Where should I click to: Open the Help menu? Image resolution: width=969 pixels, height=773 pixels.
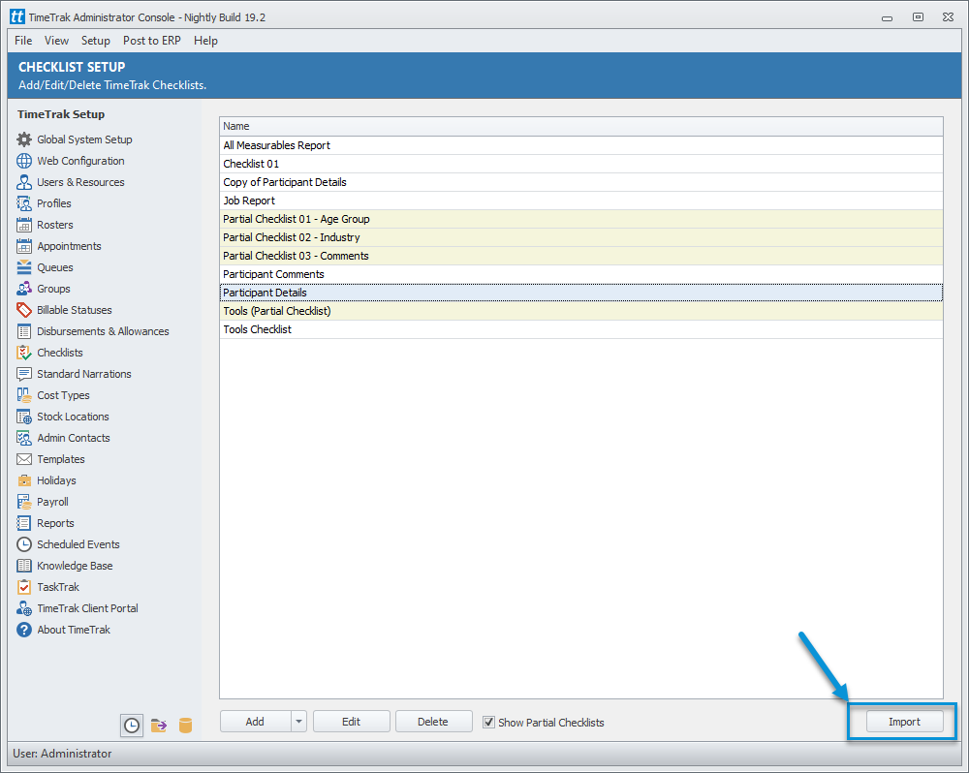tap(205, 41)
